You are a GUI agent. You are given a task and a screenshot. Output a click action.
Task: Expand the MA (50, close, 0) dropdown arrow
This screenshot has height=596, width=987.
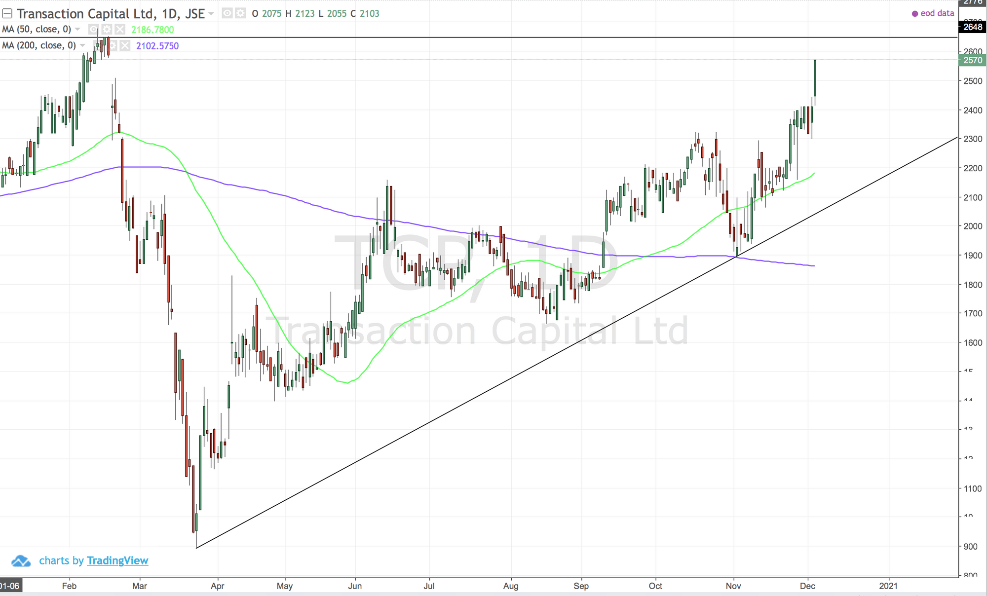click(77, 30)
